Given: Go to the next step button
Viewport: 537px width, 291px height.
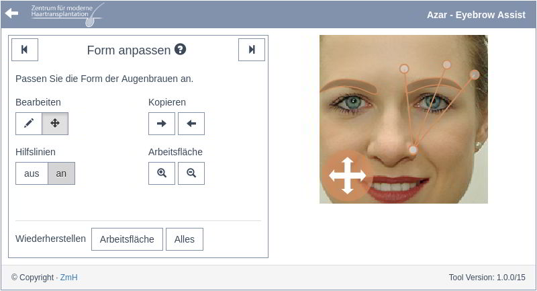Looking at the screenshot, I should click(251, 50).
